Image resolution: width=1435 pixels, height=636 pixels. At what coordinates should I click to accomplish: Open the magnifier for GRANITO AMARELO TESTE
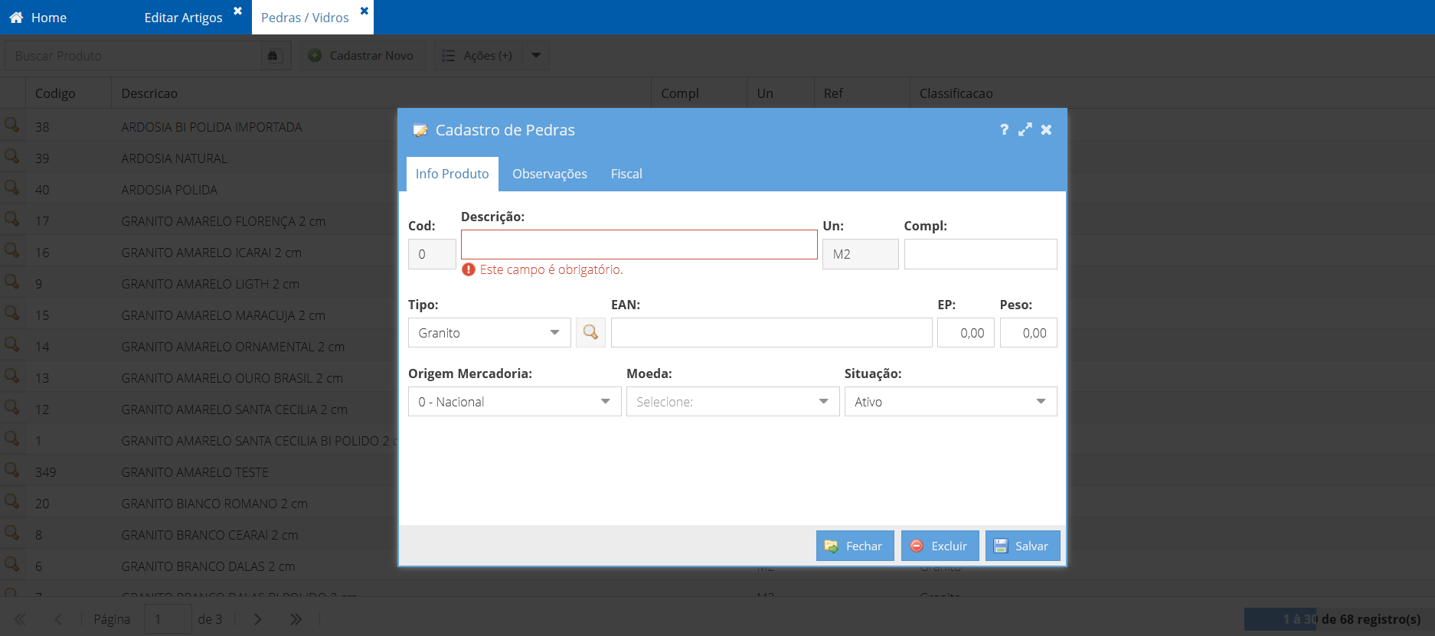(12, 469)
